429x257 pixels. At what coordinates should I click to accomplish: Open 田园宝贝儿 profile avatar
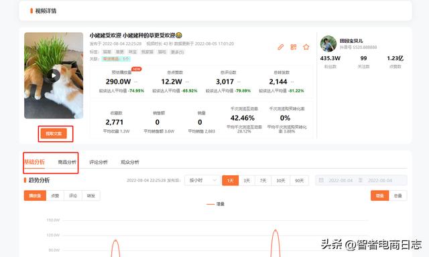tap(328, 44)
